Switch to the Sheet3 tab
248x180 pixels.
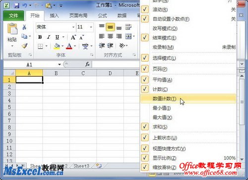click(x=81, y=166)
